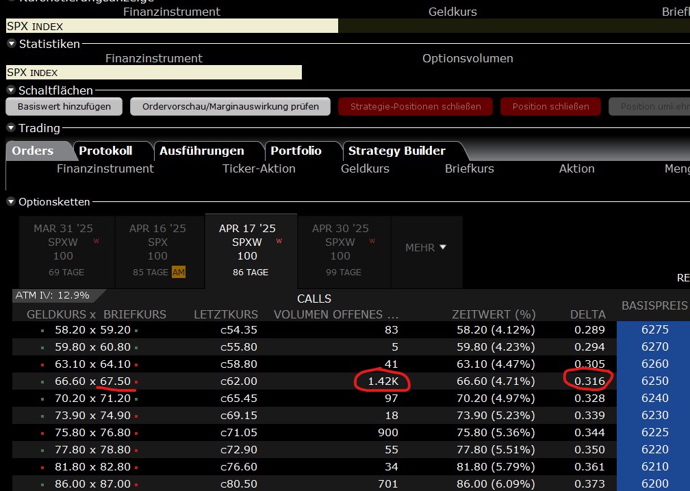Image resolution: width=690 pixels, height=491 pixels.
Task: Click the weekly W marker on APR 17 '25 tab
Action: pyautogui.click(x=279, y=242)
